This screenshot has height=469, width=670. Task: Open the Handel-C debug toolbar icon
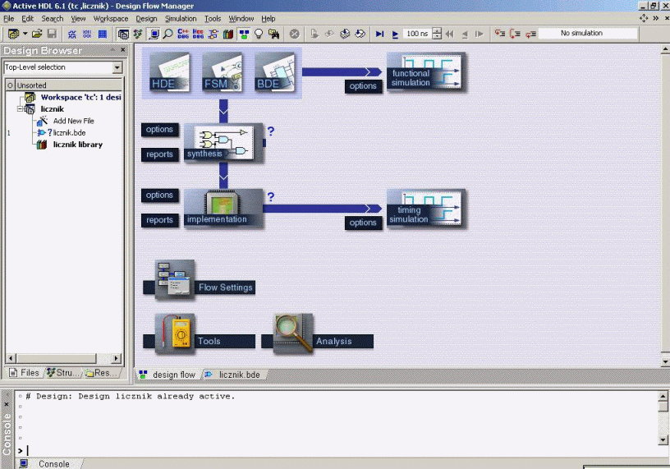pos(198,34)
